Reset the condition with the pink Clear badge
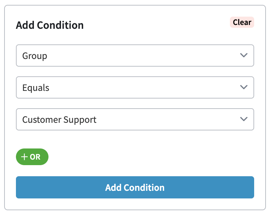Viewport: 268px width, 213px height. (242, 23)
